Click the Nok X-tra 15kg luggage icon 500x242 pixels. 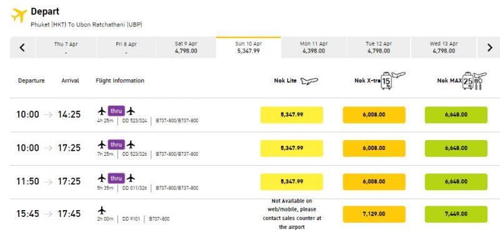(386, 81)
